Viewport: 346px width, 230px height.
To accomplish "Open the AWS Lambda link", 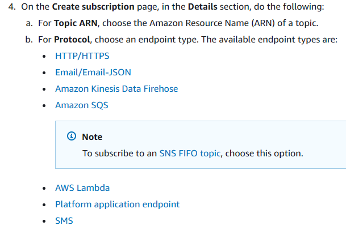I will click(82, 188).
